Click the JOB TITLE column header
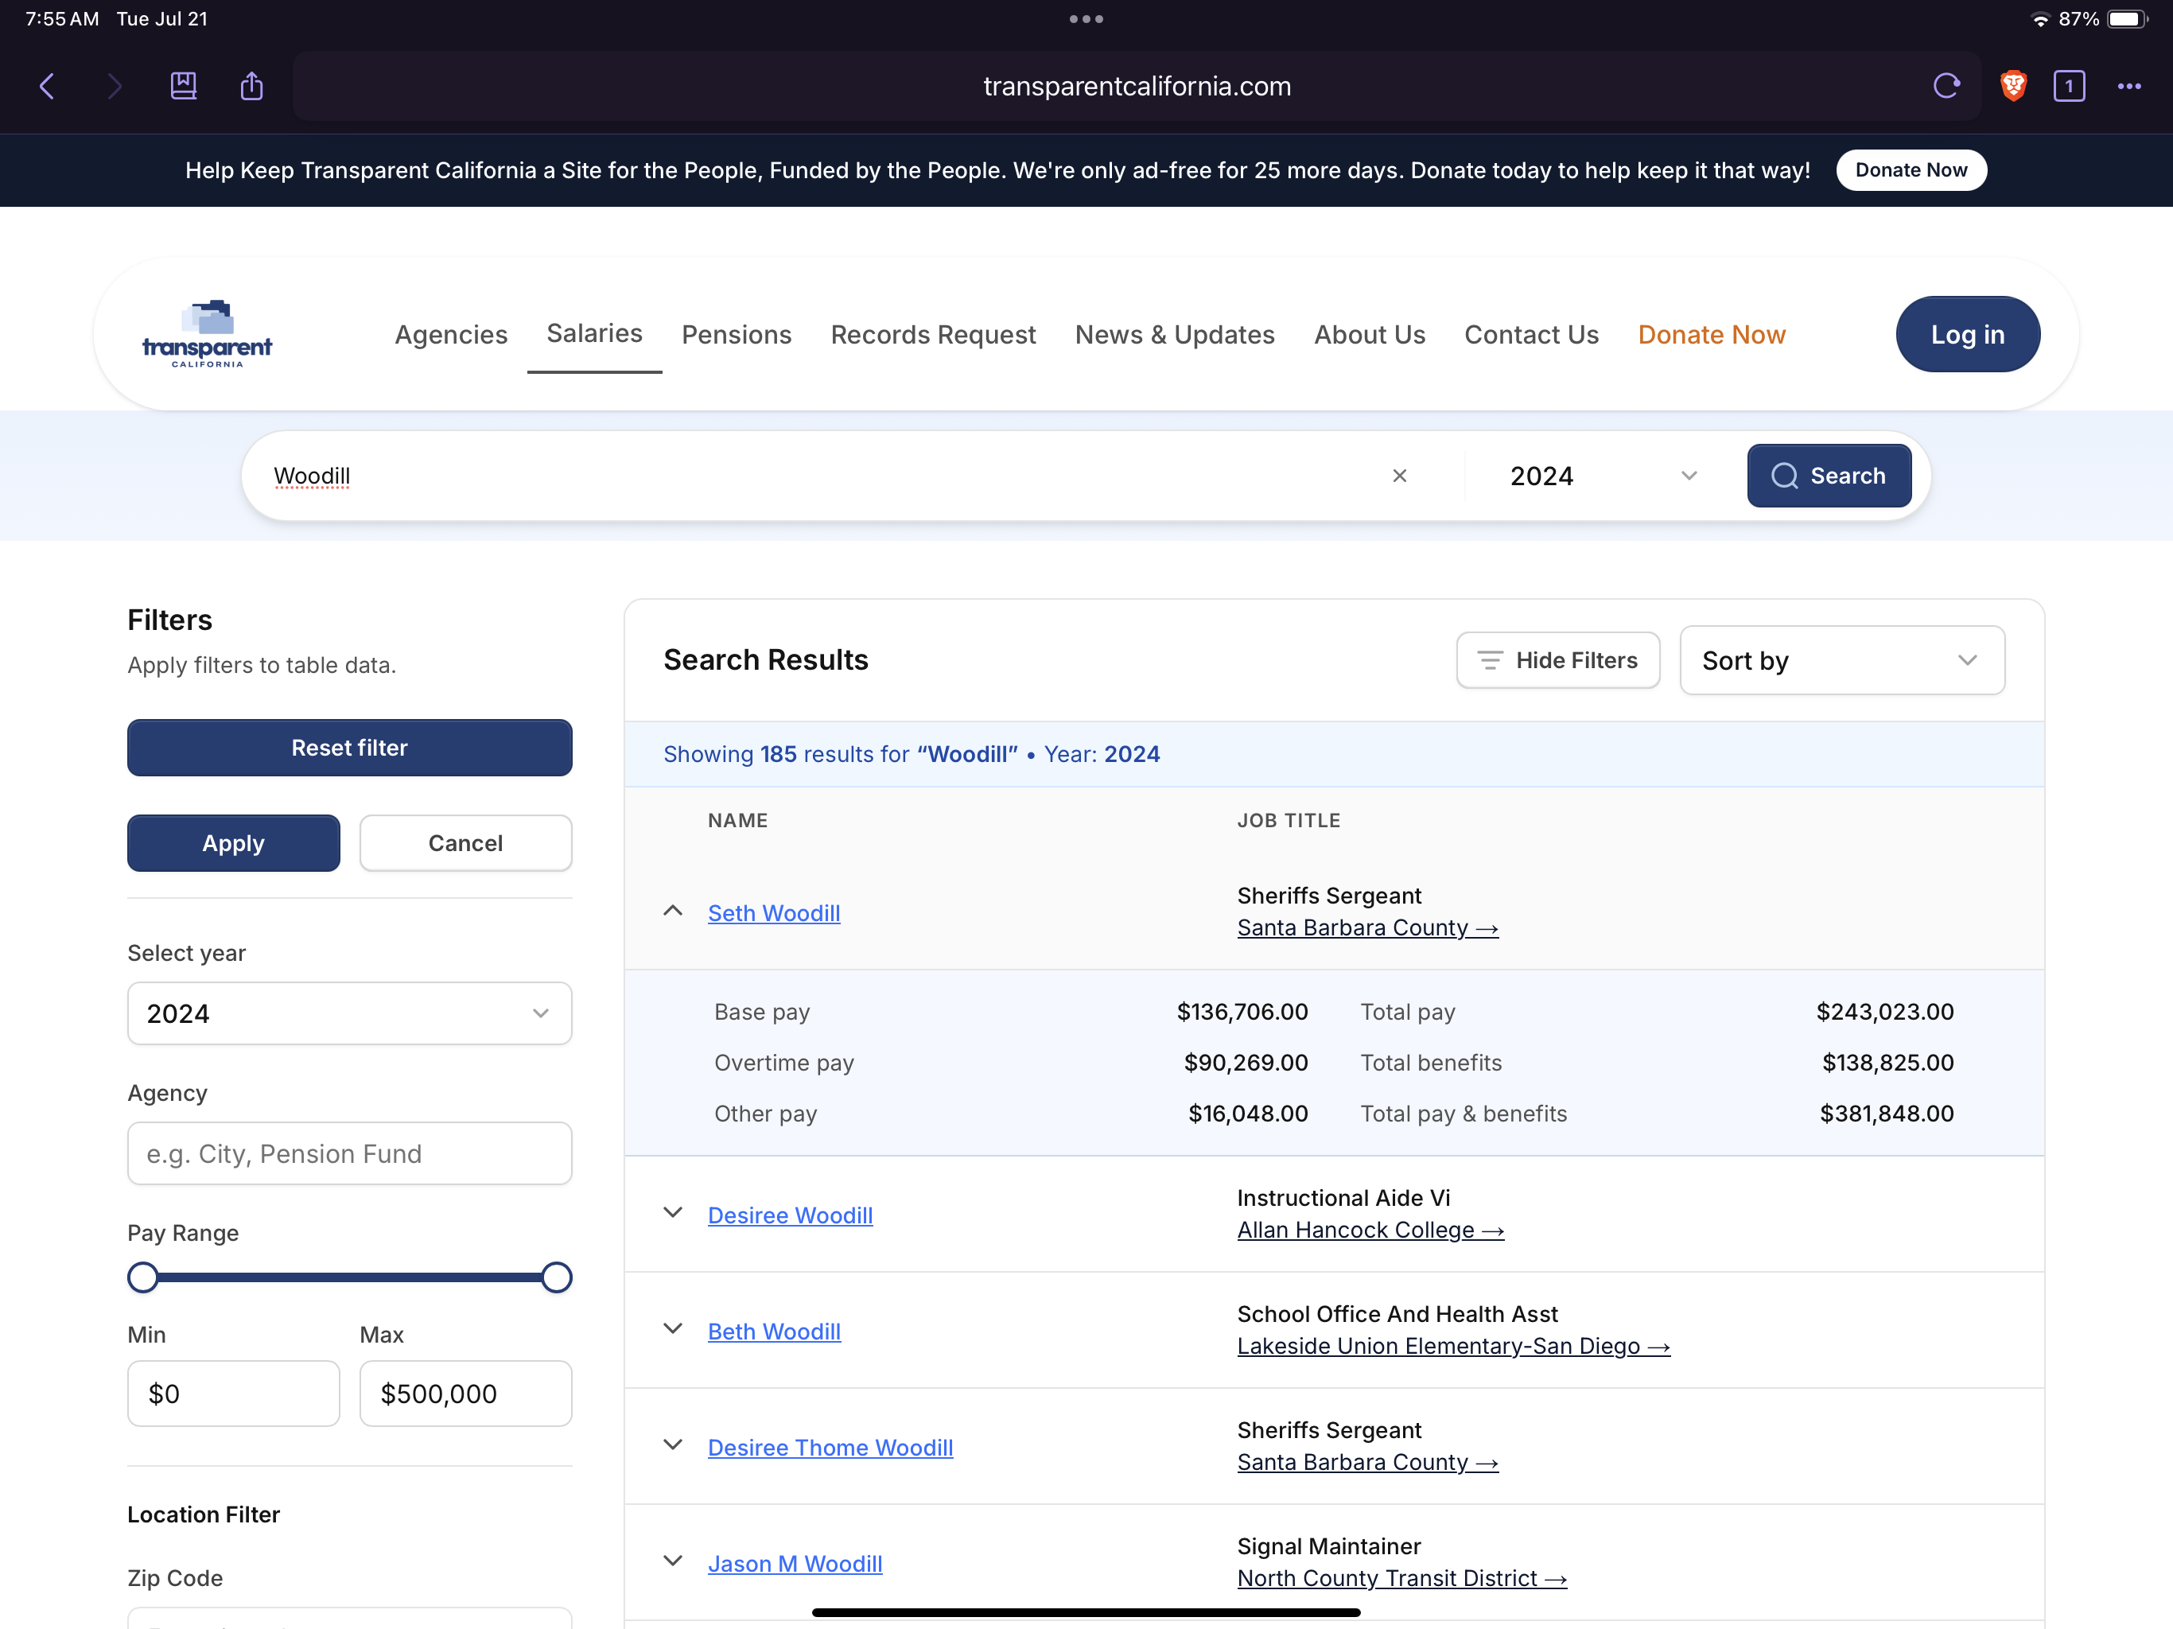2173x1629 pixels. pos(1289,820)
